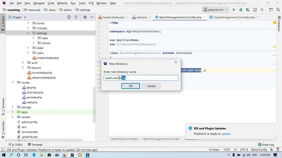Run with coverage icon in toolbar
The image size is (282, 158).
[248, 10]
